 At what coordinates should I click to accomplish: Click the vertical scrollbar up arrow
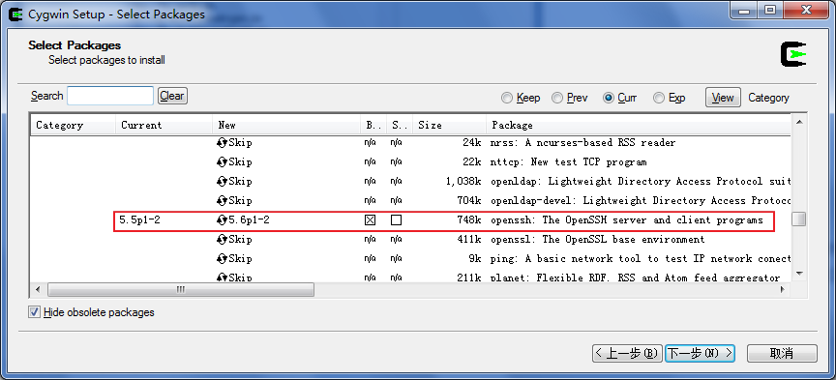798,122
